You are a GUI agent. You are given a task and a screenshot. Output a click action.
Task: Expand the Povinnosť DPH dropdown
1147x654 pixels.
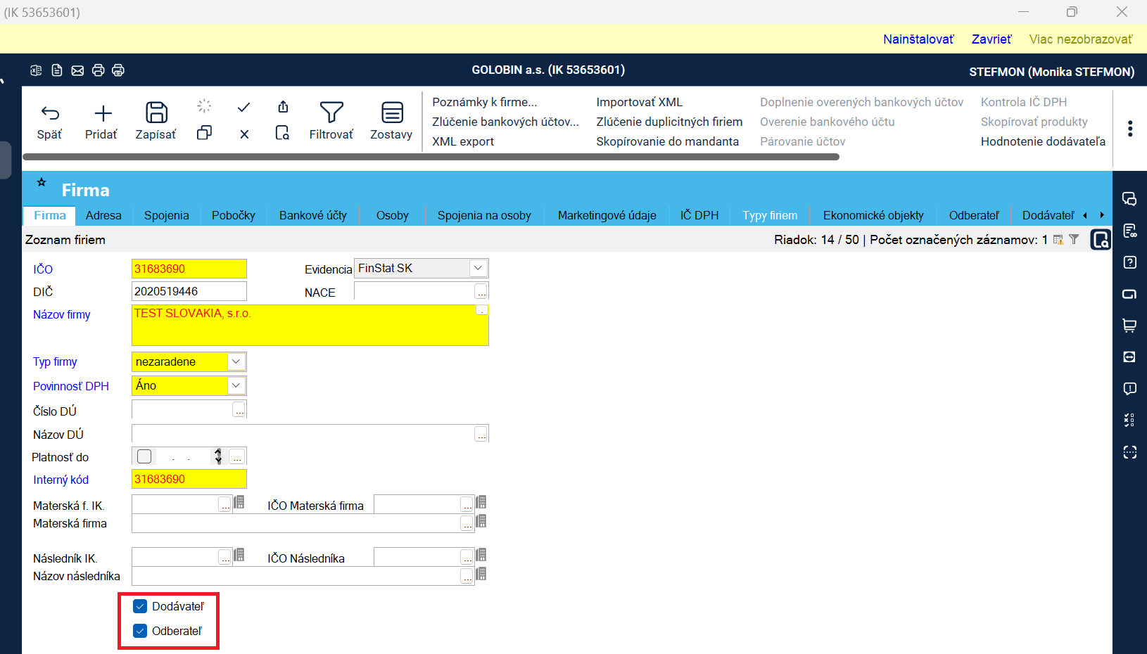click(x=236, y=385)
